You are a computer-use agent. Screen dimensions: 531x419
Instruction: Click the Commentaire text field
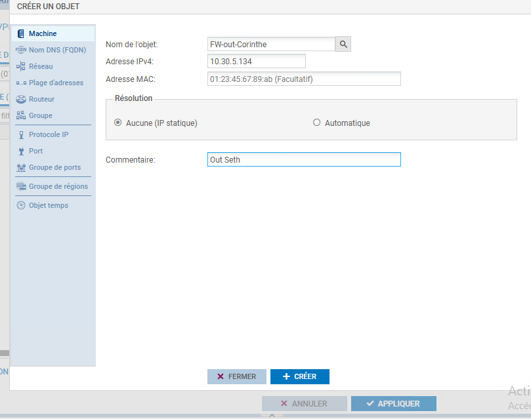303,159
